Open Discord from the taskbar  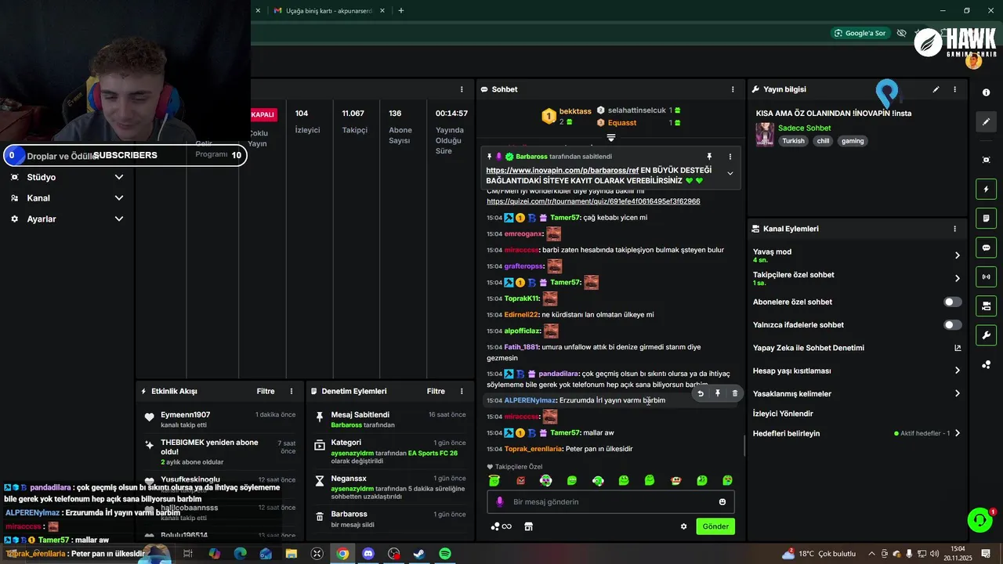pos(368,554)
